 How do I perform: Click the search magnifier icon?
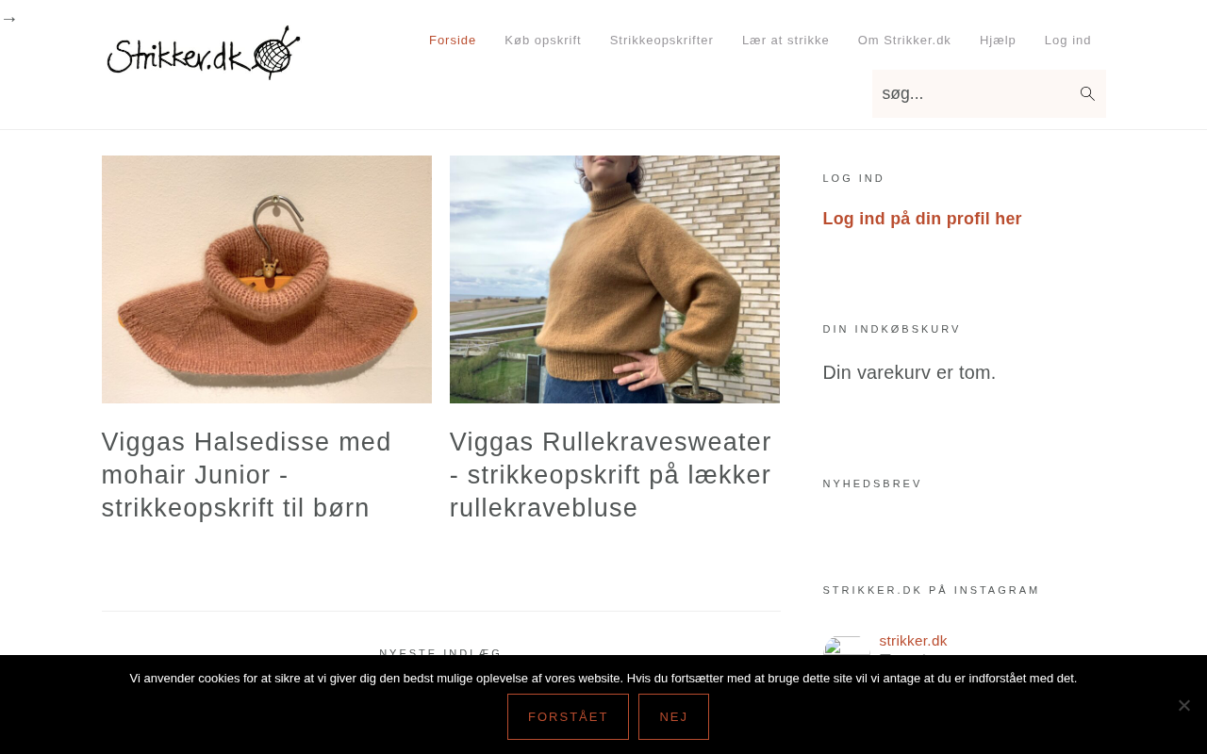1087,93
